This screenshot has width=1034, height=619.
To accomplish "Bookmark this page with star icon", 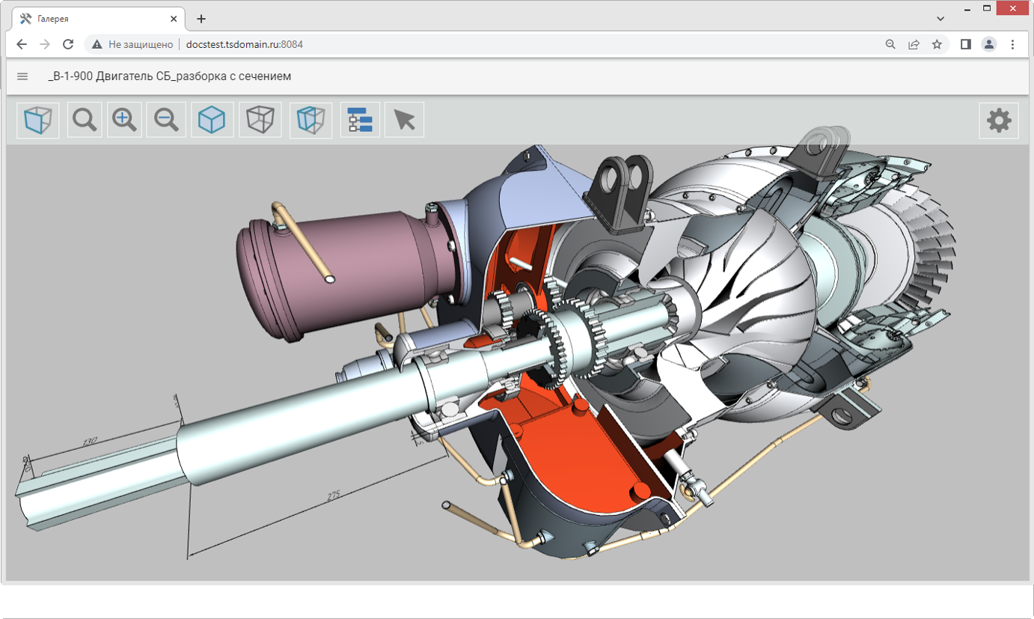I will 937,44.
